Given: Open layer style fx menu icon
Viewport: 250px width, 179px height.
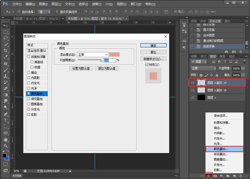Looking at the screenshot, I should pyautogui.click(x=209, y=176).
